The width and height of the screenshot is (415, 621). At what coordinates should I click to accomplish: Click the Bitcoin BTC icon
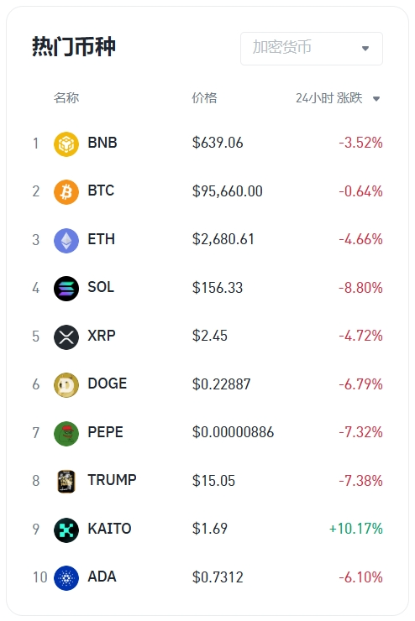[x=66, y=192]
